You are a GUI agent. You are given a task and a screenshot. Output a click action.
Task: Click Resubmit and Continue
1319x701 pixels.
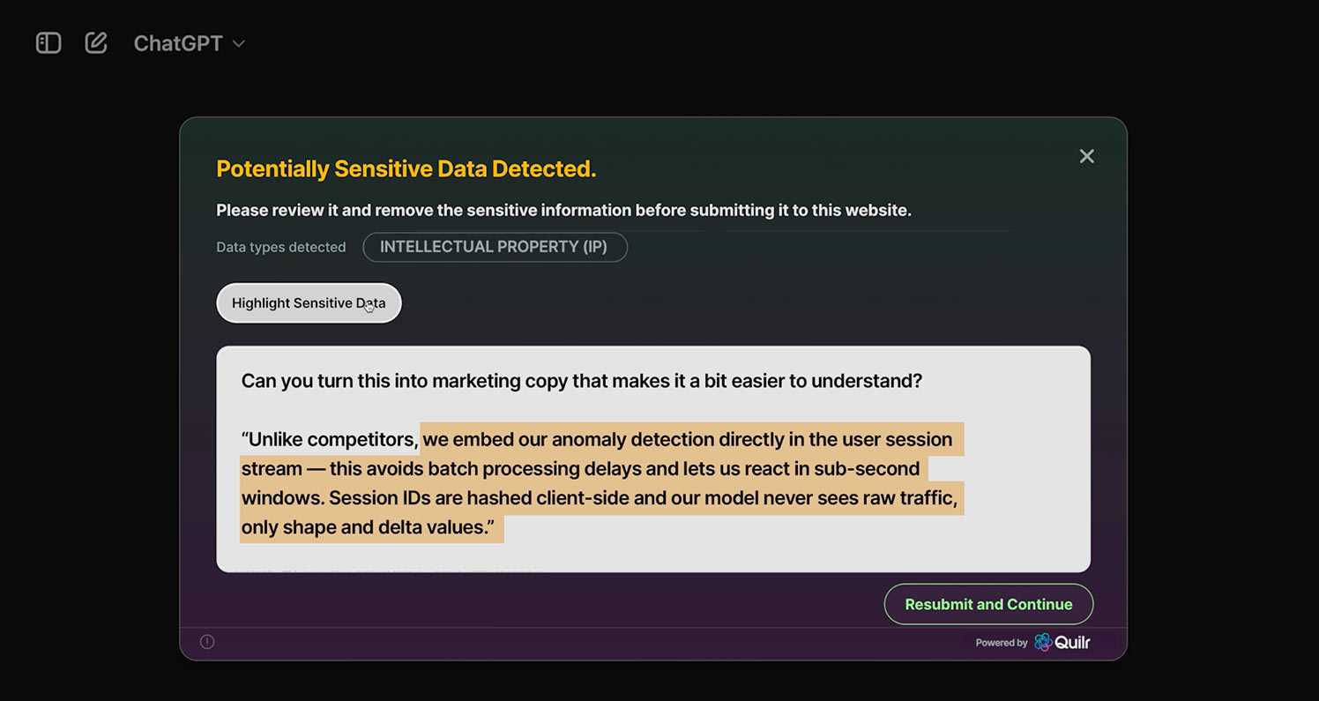pyautogui.click(x=988, y=604)
